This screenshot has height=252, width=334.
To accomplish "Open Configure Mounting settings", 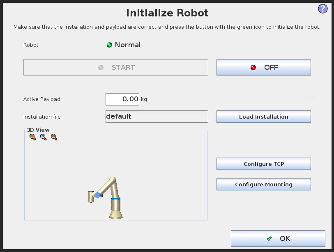I will tap(263, 184).
